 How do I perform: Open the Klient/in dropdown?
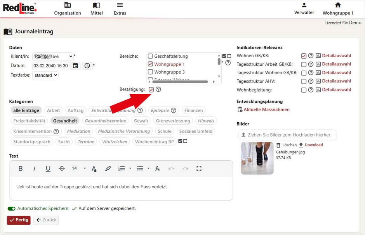pos(53,57)
